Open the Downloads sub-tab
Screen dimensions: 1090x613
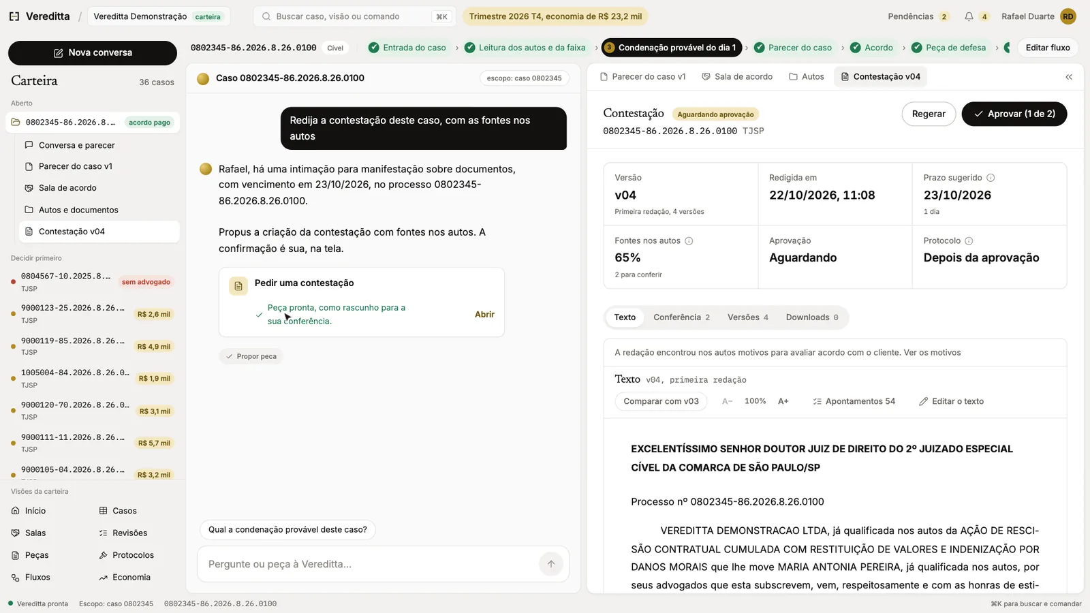[812, 317]
